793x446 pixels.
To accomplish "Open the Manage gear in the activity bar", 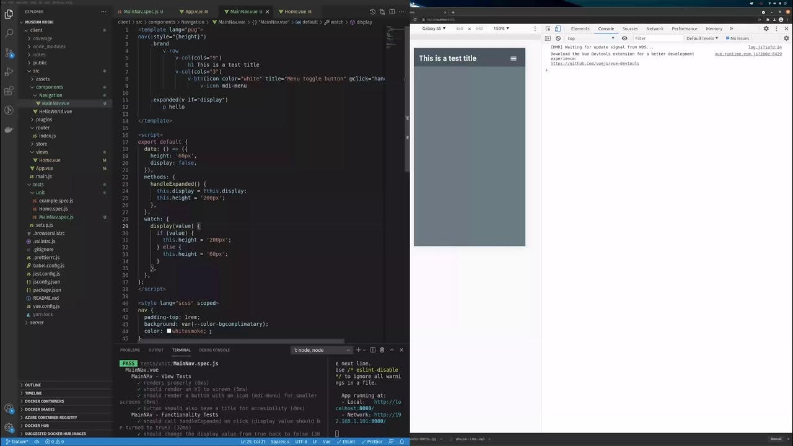I will pos(9,427).
